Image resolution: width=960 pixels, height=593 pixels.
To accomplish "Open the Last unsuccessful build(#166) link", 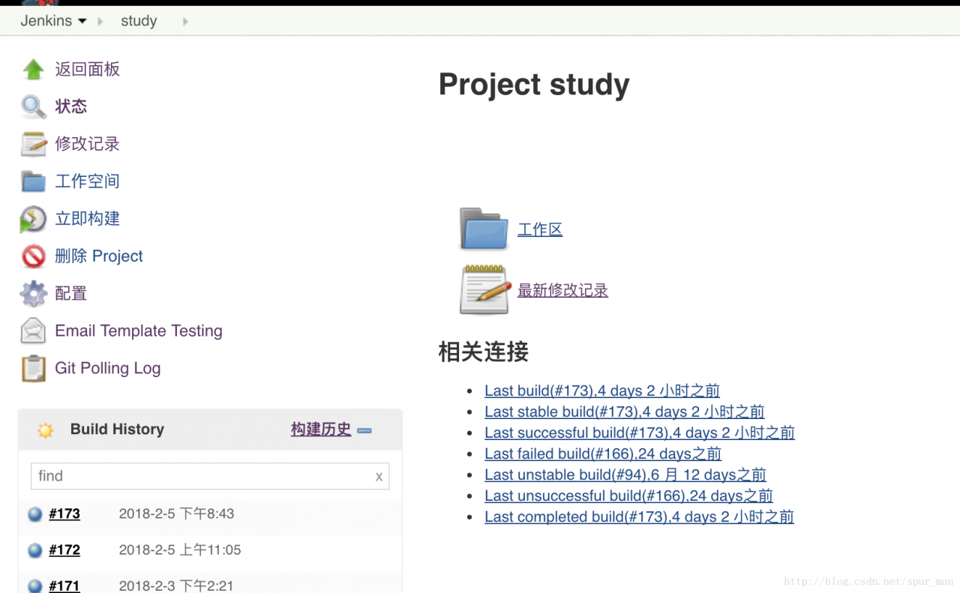I will tap(628, 496).
